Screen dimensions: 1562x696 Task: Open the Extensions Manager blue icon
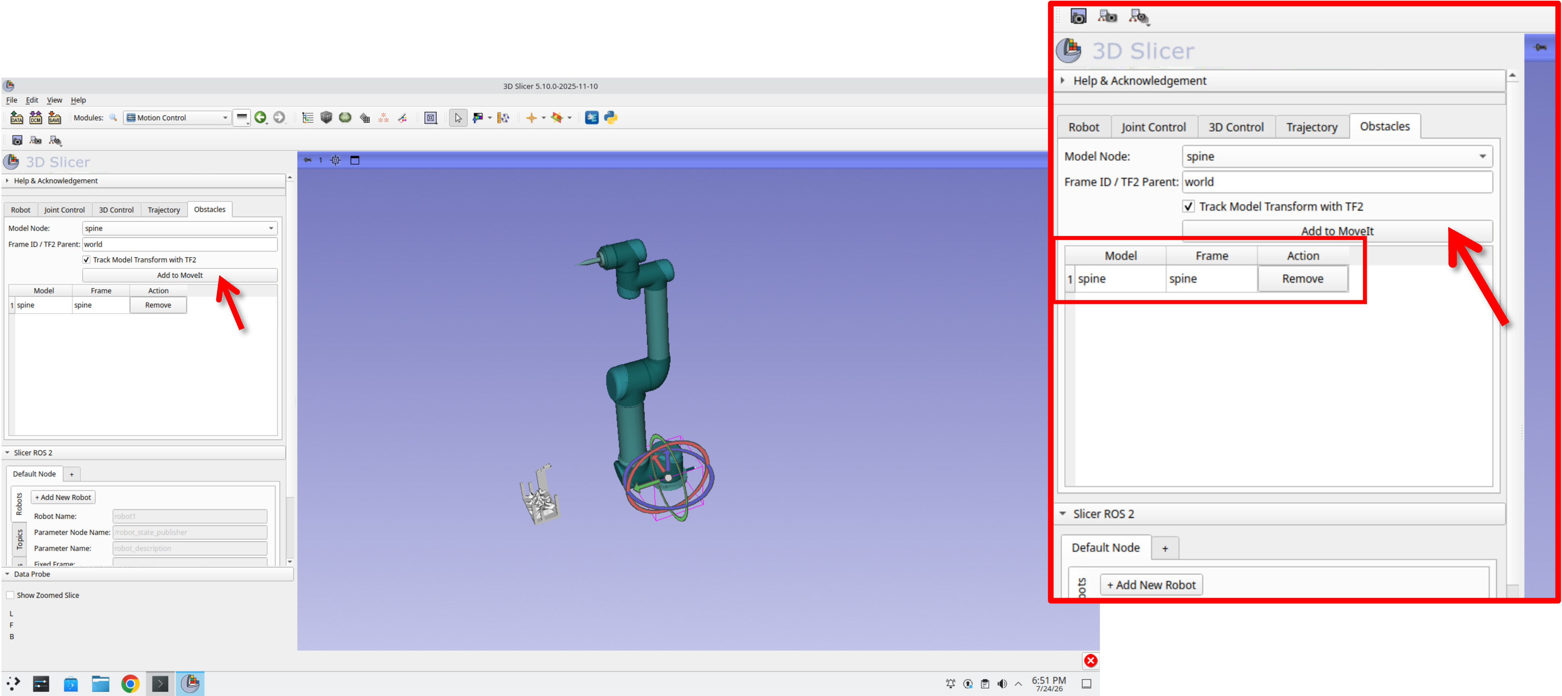(x=592, y=118)
